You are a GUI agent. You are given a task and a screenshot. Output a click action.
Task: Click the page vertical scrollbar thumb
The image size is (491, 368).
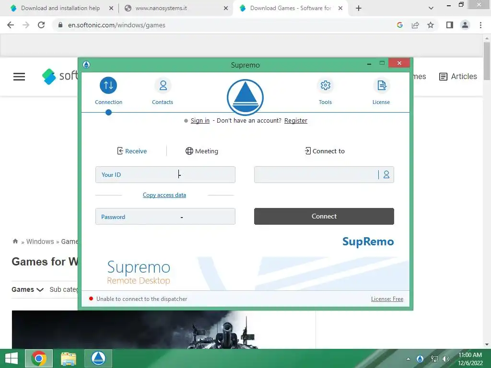coord(487,61)
